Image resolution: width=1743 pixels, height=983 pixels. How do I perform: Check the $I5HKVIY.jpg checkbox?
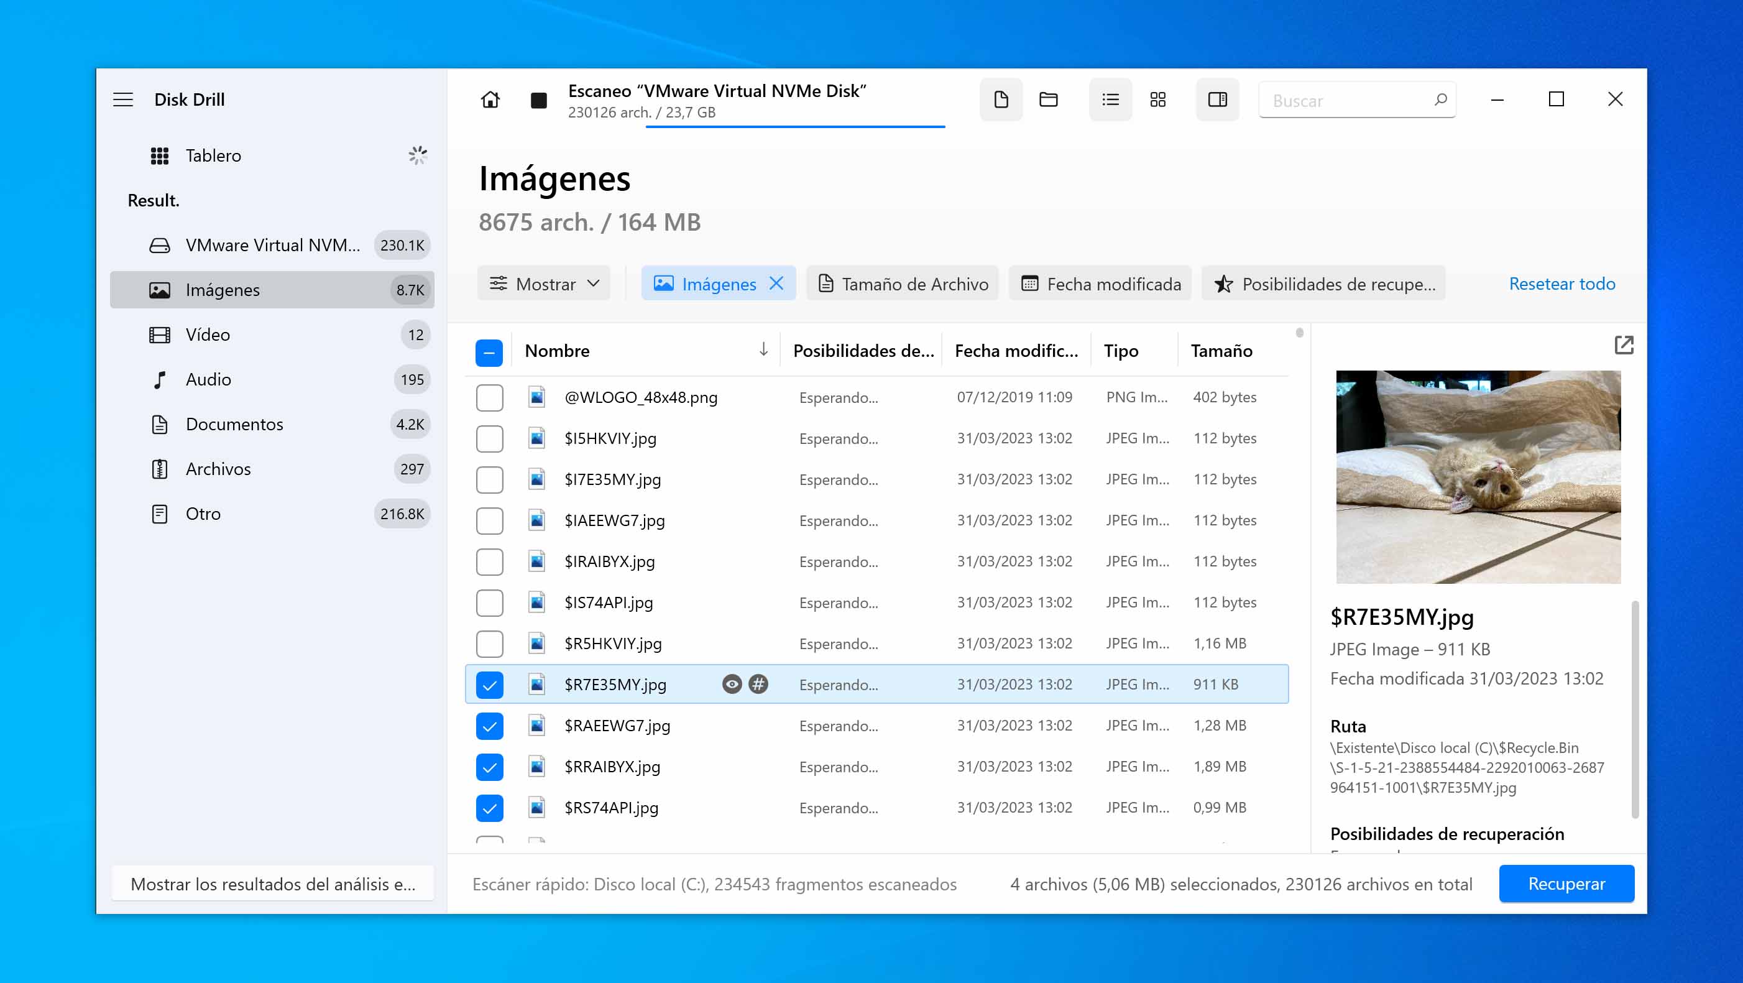(489, 439)
